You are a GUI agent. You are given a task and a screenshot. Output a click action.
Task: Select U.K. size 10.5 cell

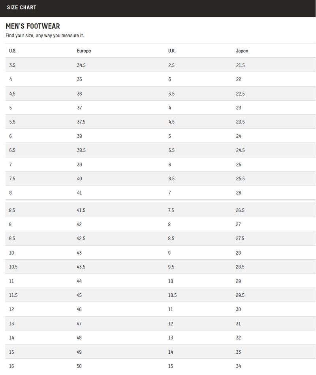(172, 295)
